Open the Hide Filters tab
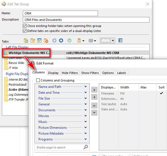The image size is (167, 156). pyautogui.click(x=70, y=73)
